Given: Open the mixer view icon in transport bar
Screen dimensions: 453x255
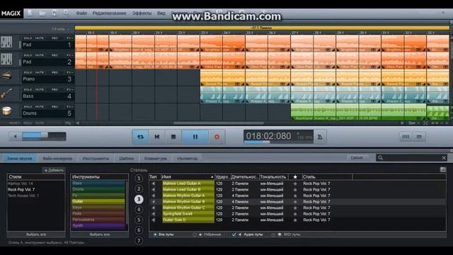Looking at the screenshot, I should 406,137.
